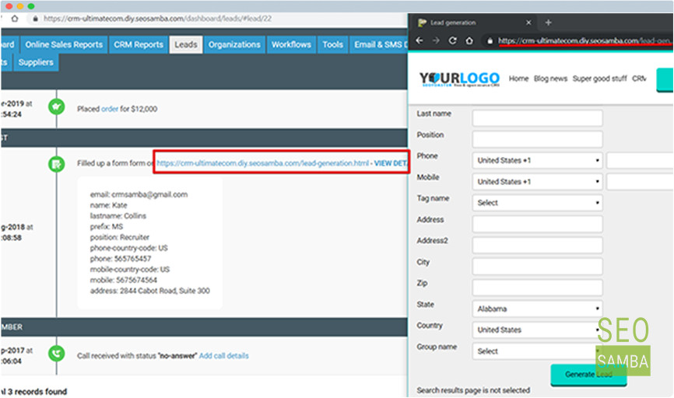Screen dimensions: 674x398
Task: Click the Position input field
Action: click(537, 139)
